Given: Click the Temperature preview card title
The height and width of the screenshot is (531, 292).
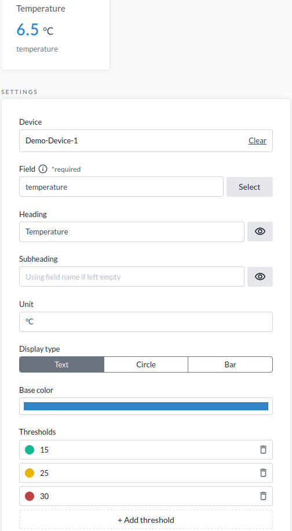Looking at the screenshot, I should coord(41,9).
